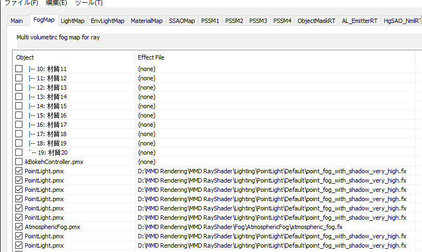The width and height of the screenshot is (422, 252).
Task: Click the Effect File column header
Action: 275,57
